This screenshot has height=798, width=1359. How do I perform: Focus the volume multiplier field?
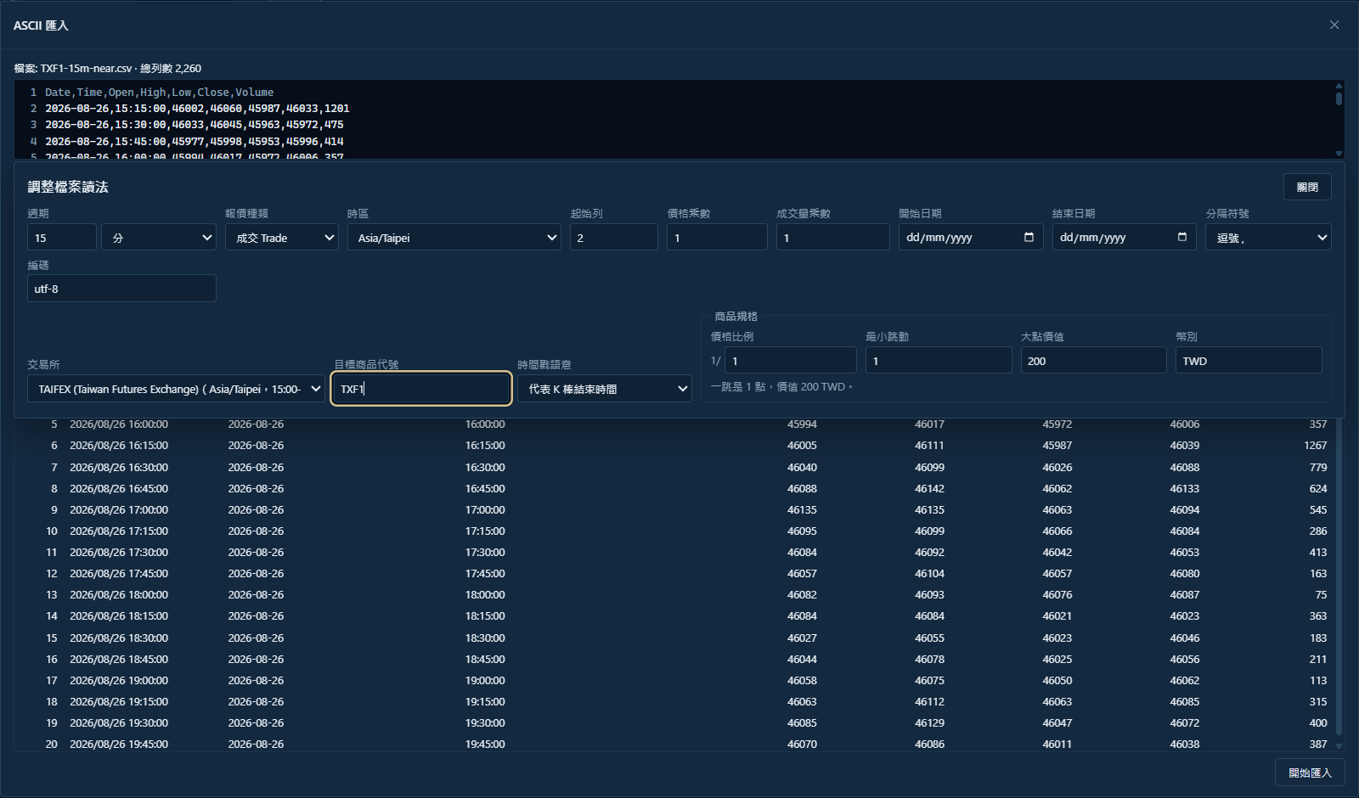click(x=832, y=237)
